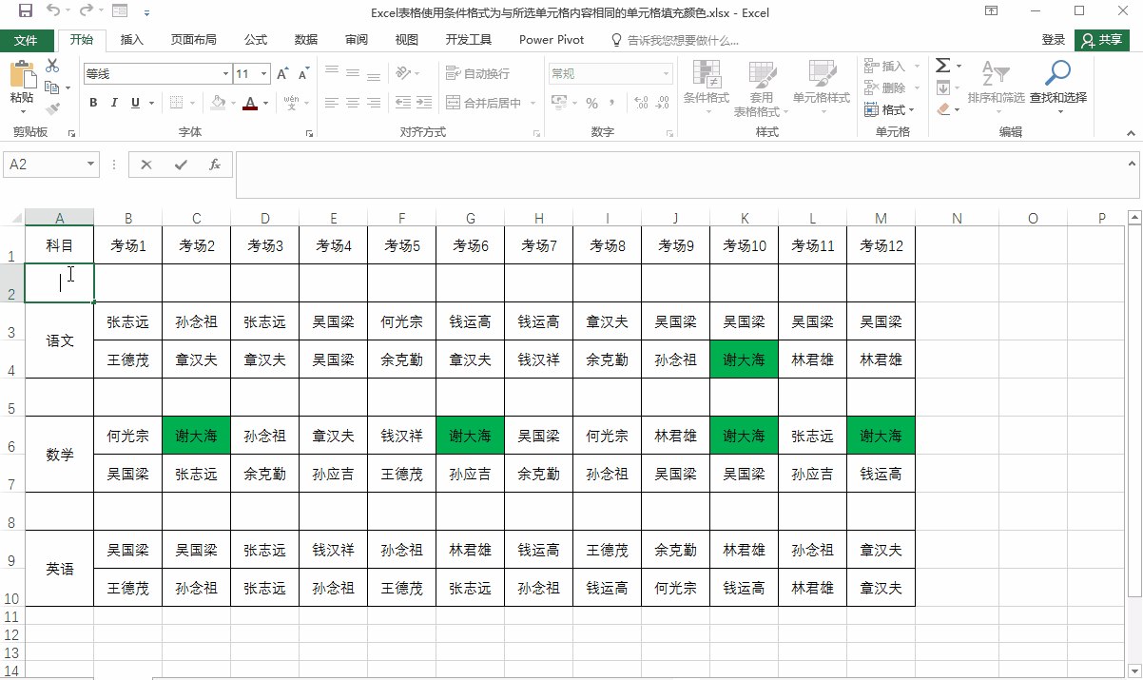The width and height of the screenshot is (1143, 680).
Task: Click the Fill down arrow icon
Action: tap(942, 87)
